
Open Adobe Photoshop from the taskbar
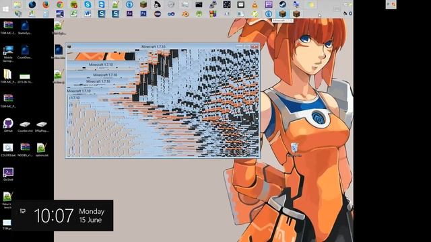coord(143,13)
